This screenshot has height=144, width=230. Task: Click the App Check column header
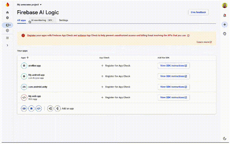pyautogui.click(x=104, y=58)
